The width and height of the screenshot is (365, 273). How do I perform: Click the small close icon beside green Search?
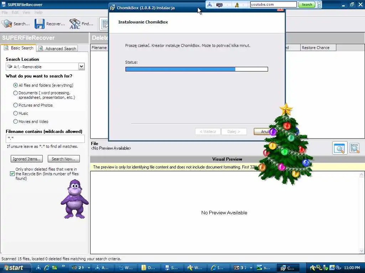[x=319, y=6]
